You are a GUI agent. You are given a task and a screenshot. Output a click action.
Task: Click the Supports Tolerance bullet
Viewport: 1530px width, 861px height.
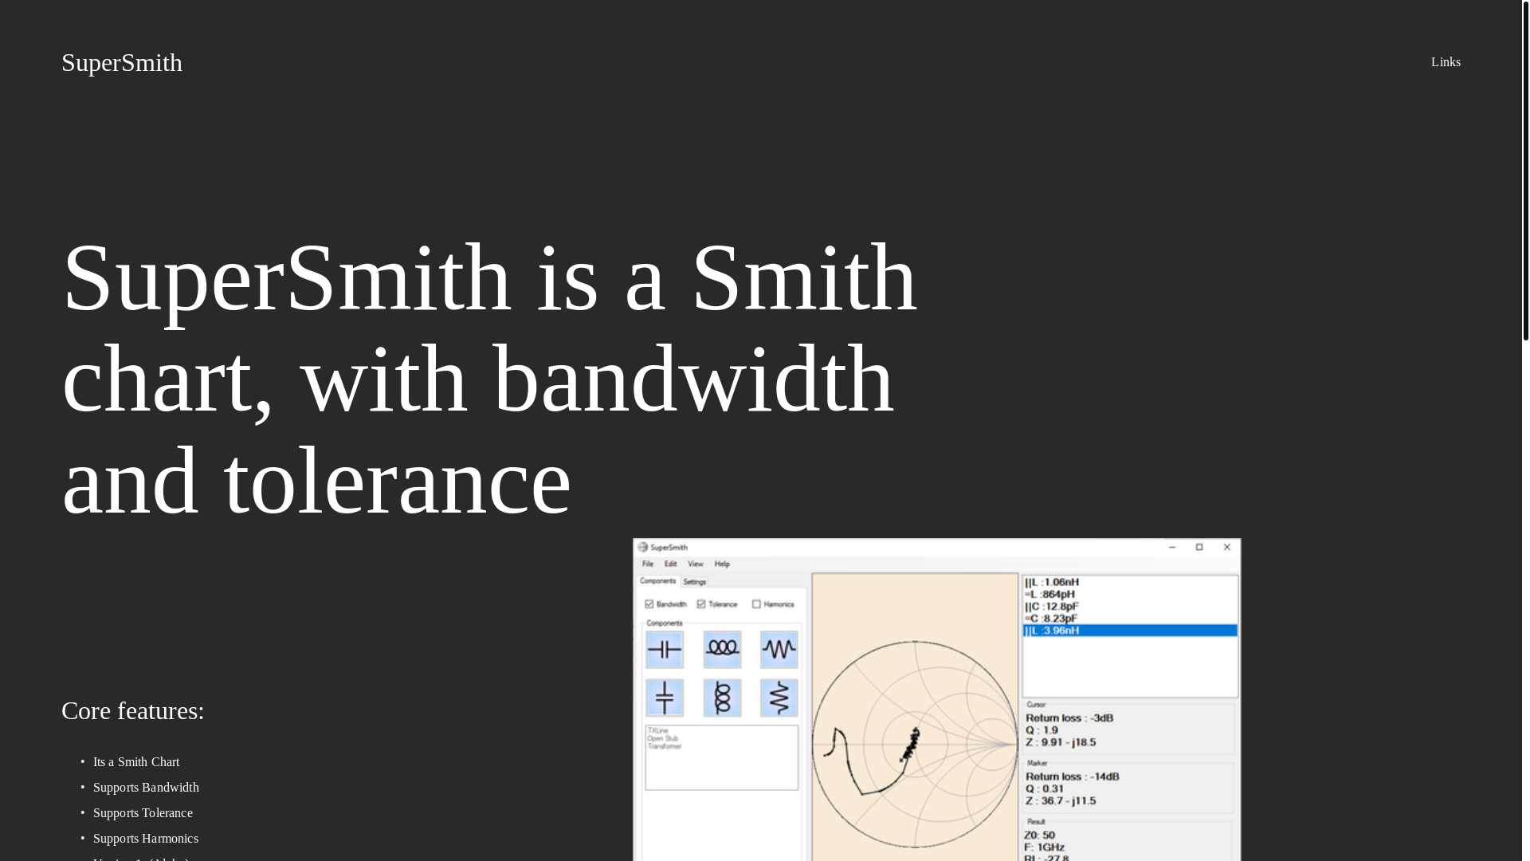point(143,813)
